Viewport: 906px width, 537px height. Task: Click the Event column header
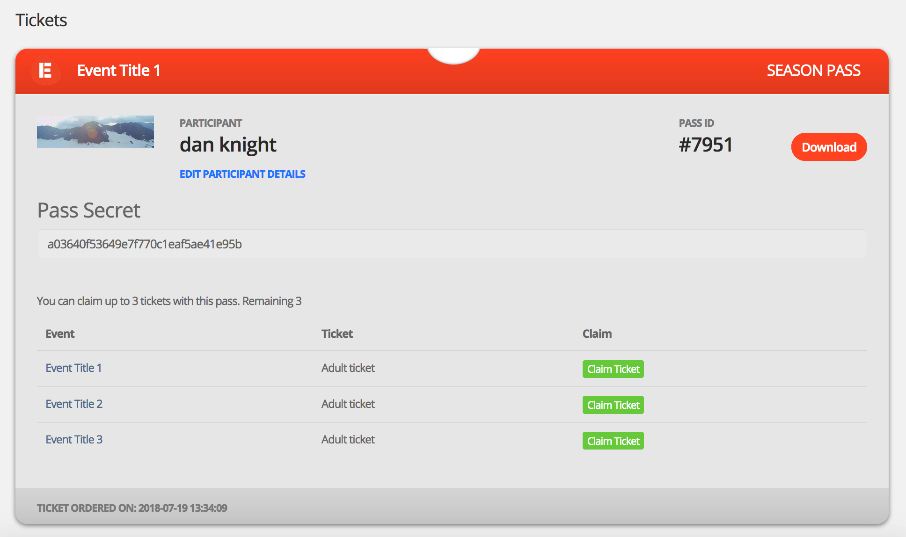(60, 334)
